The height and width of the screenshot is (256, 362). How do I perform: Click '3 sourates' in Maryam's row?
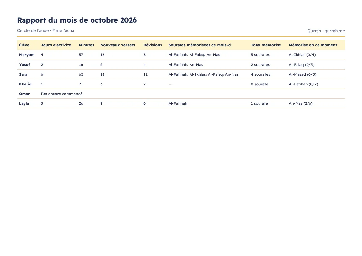point(260,55)
